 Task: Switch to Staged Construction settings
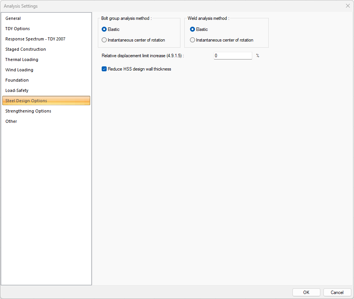(x=26, y=49)
